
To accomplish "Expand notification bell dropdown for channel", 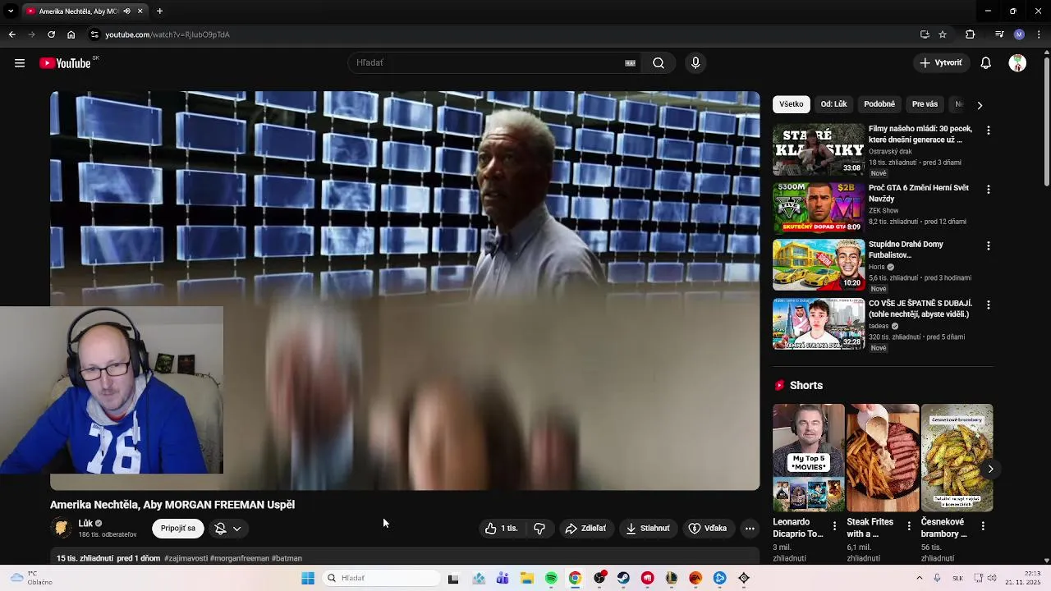I will tap(236, 529).
